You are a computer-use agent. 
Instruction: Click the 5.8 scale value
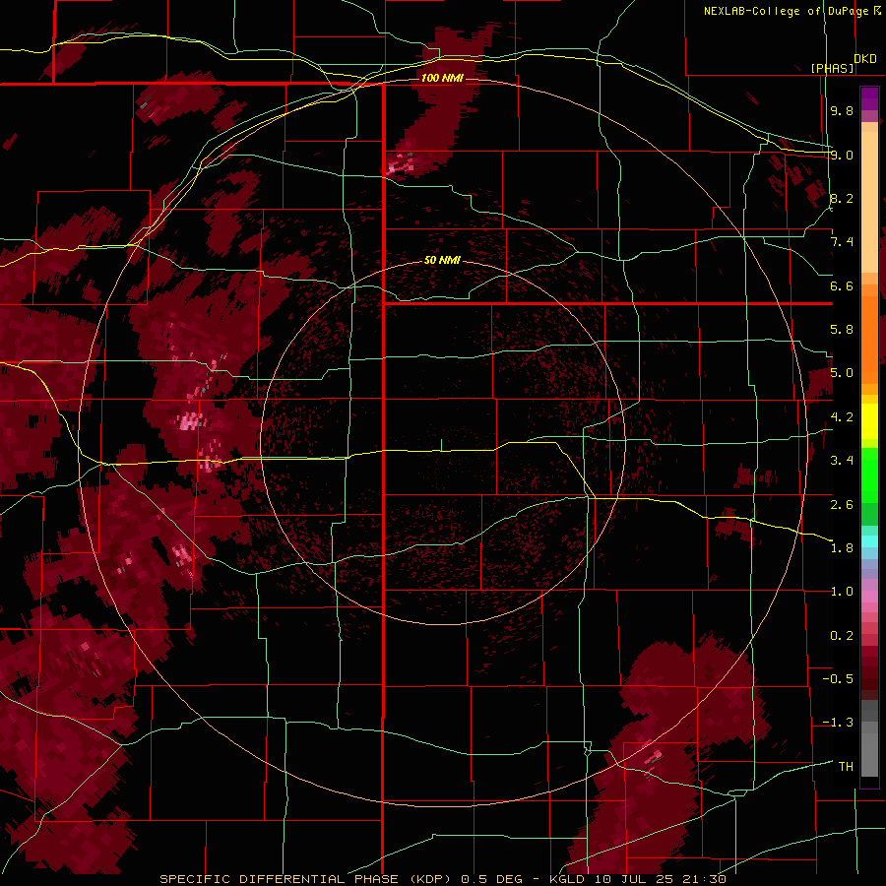tap(842, 330)
